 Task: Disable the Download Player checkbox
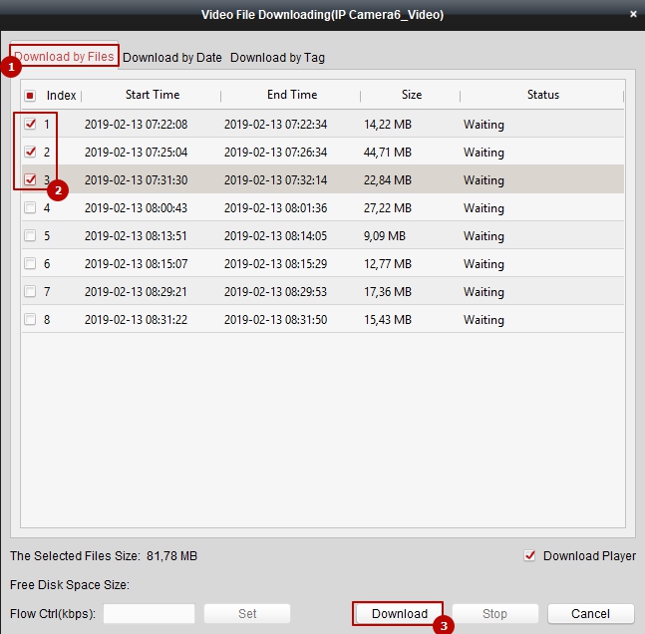pos(529,556)
